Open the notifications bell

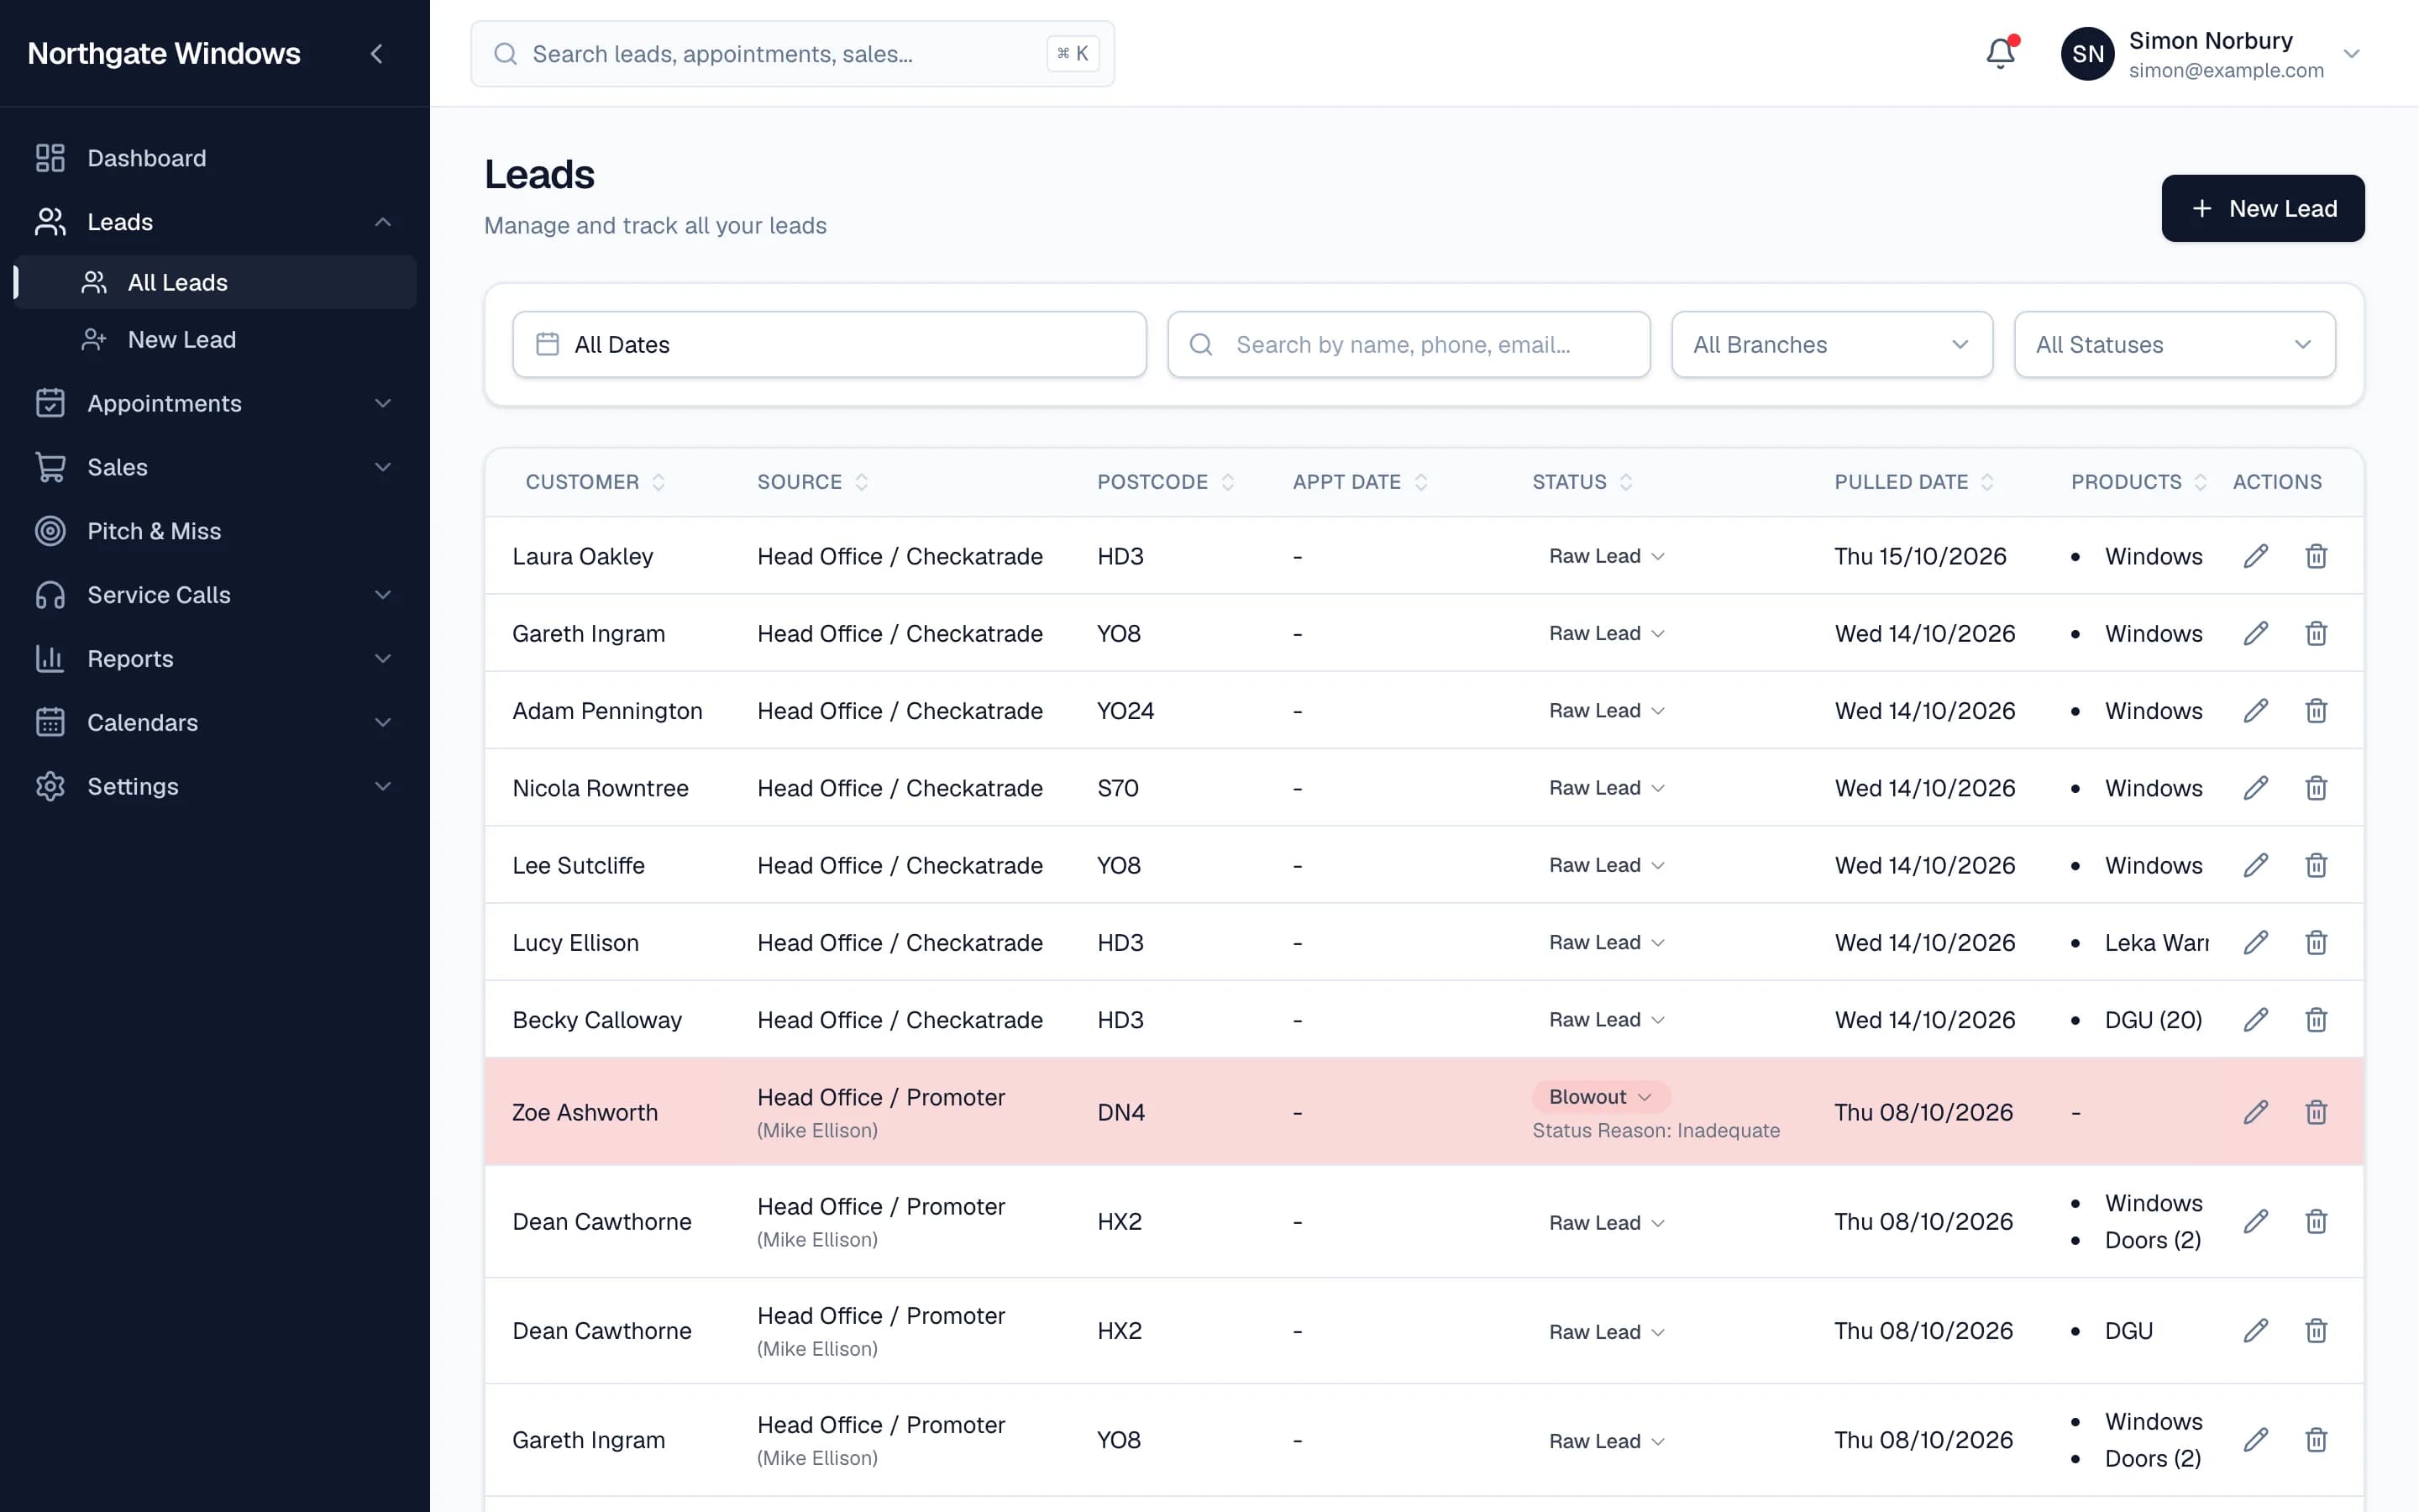[2000, 53]
